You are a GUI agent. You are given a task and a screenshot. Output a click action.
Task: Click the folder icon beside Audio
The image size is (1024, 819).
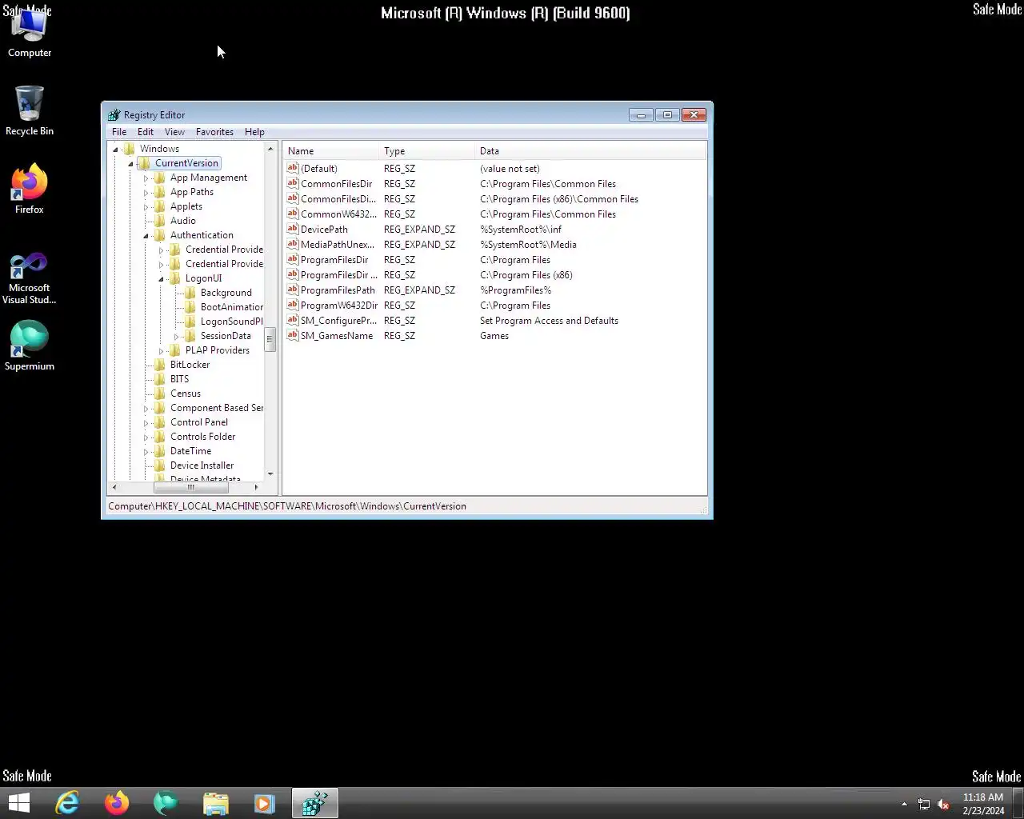tap(159, 221)
